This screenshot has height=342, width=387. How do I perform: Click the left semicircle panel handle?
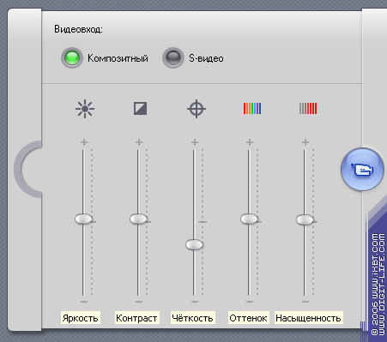tap(27, 169)
